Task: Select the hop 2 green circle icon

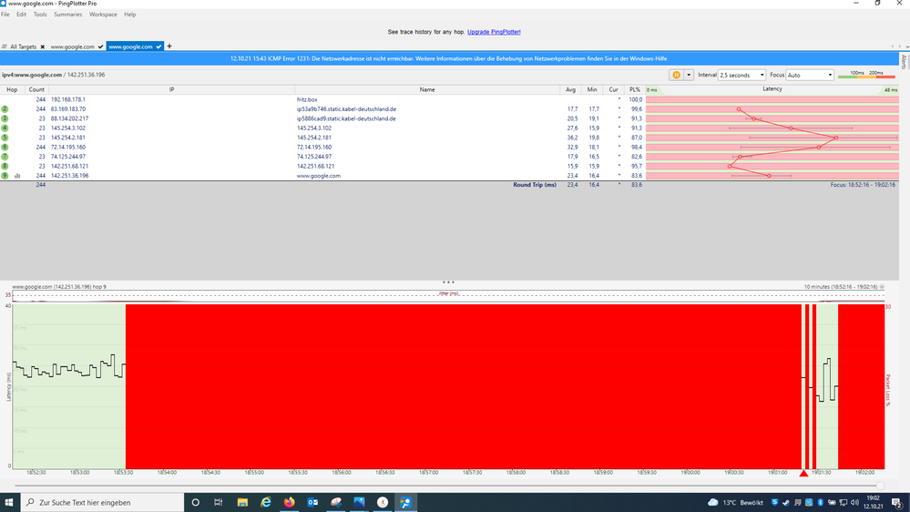Action: click(x=5, y=109)
